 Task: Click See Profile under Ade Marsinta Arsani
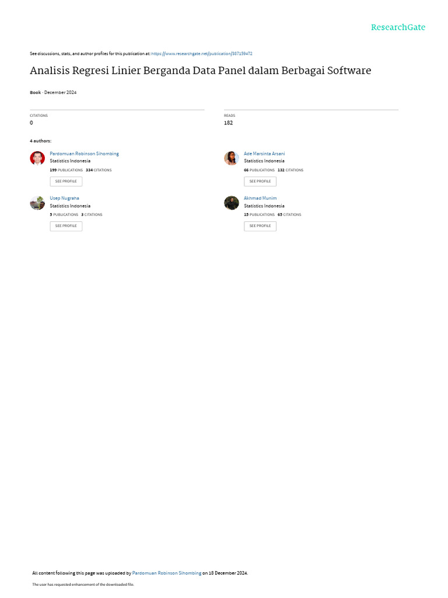coord(260,182)
